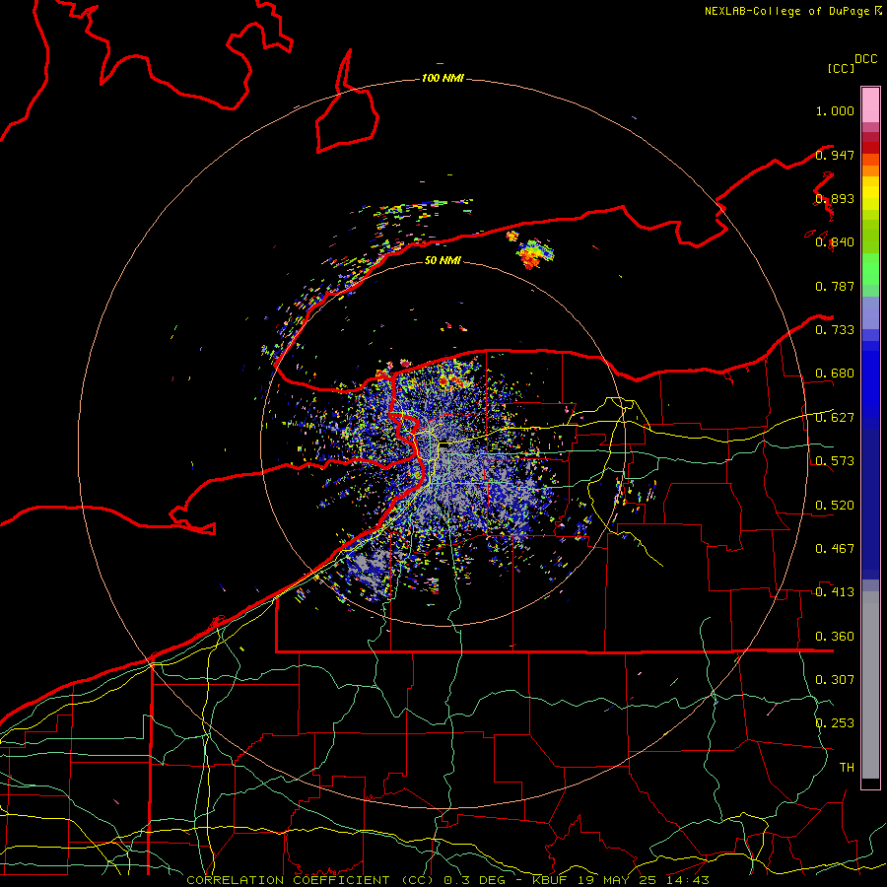Select the 0.360 scale value
The width and height of the screenshot is (887, 887).
[835, 637]
